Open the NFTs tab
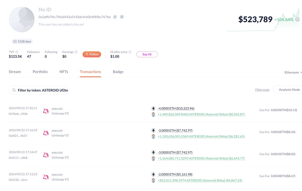 (64, 72)
